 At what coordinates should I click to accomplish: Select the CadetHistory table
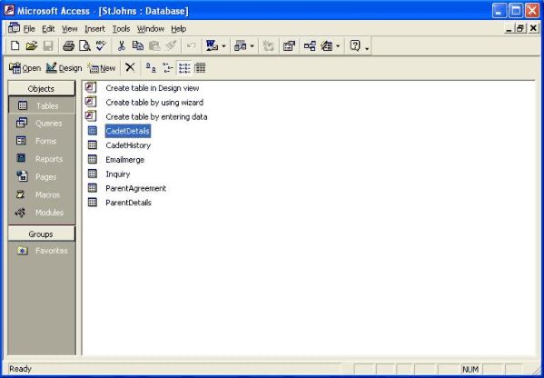click(x=128, y=145)
